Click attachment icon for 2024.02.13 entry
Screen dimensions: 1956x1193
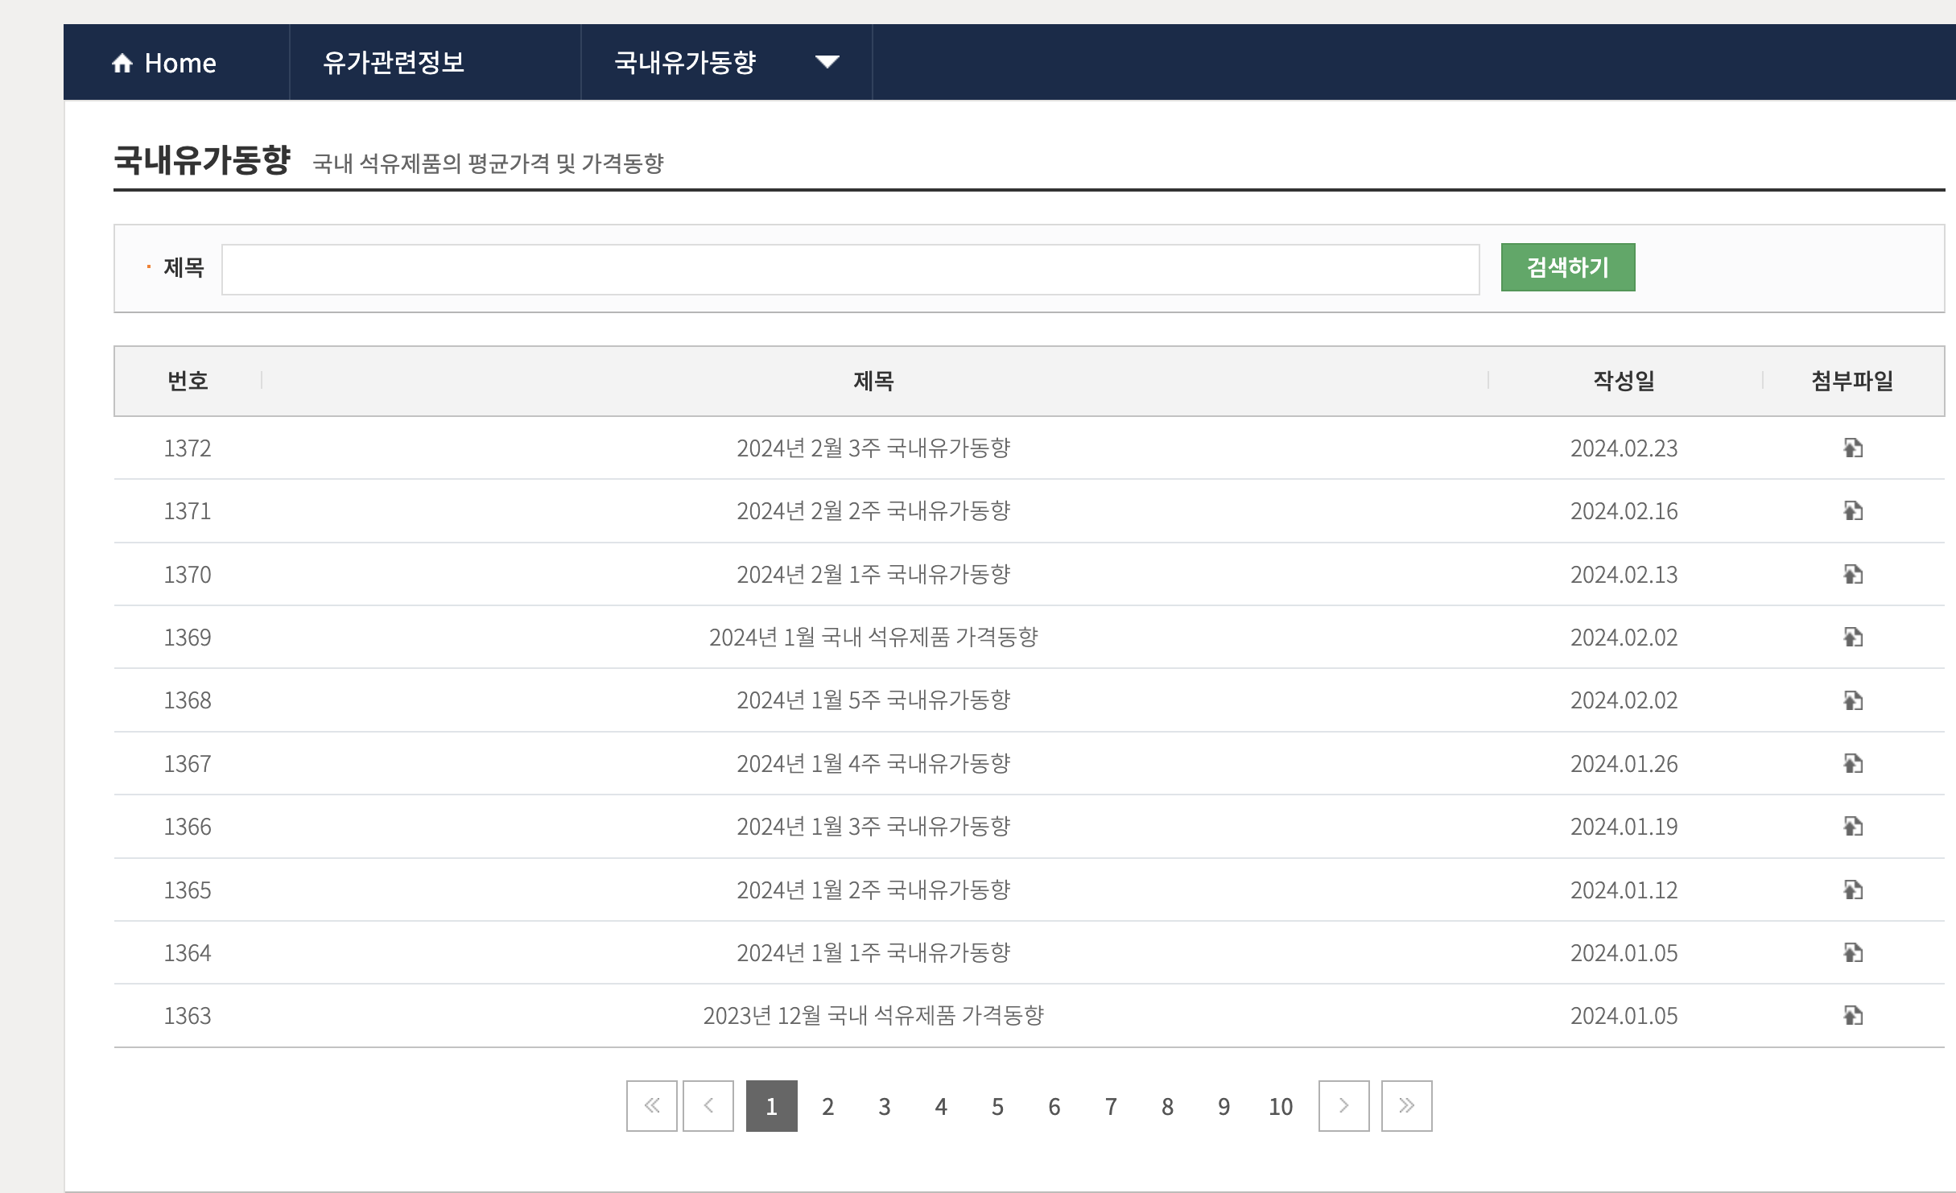coord(1853,574)
